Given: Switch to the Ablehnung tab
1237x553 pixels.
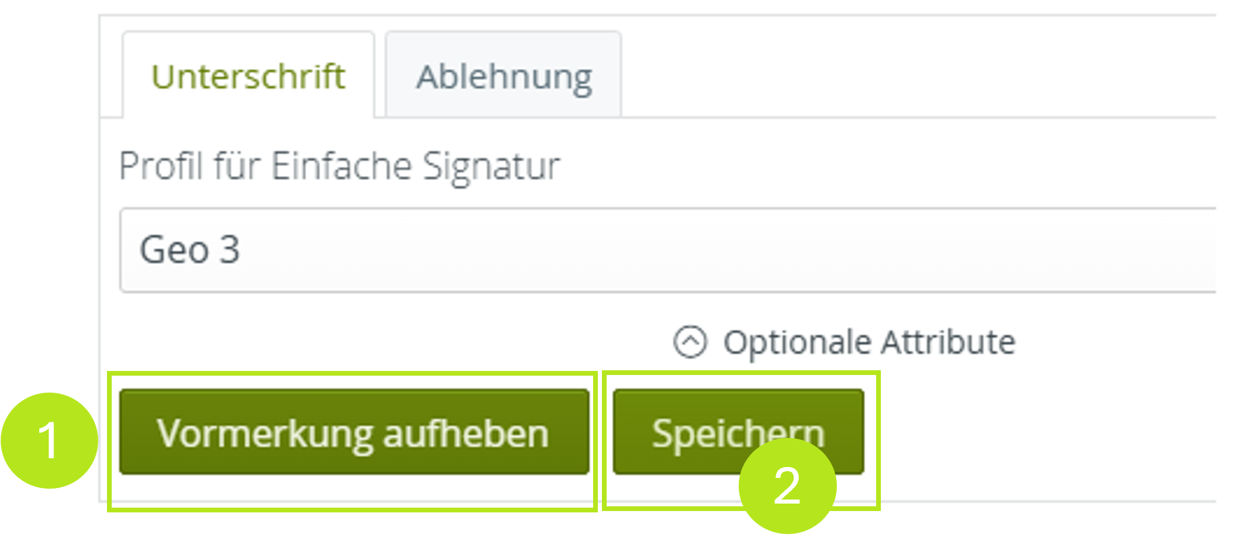Looking at the screenshot, I should pyautogui.click(x=504, y=76).
